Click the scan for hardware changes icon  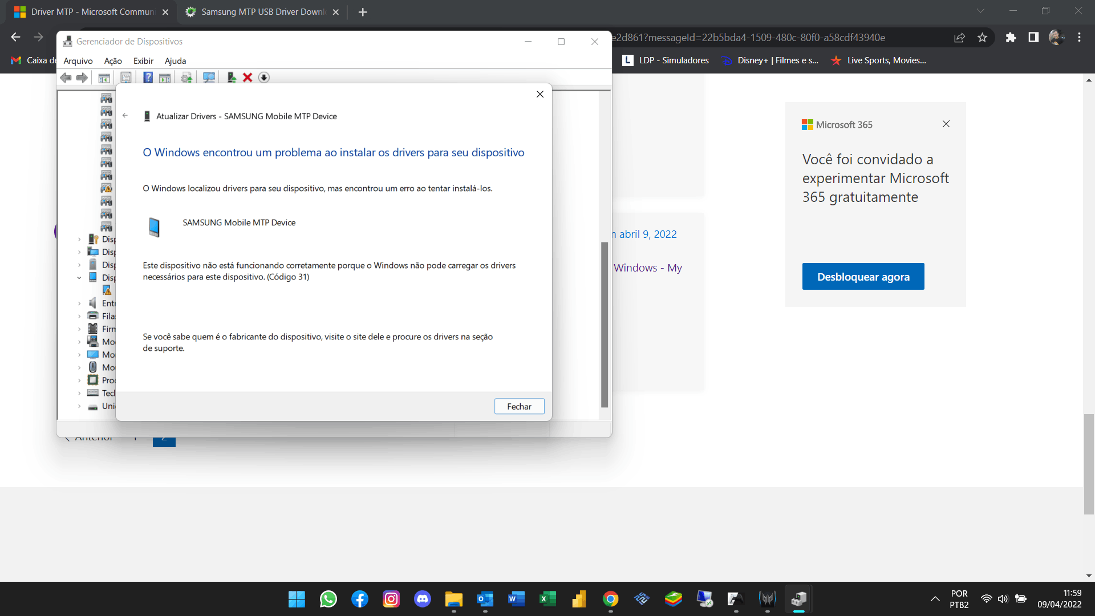pos(209,78)
